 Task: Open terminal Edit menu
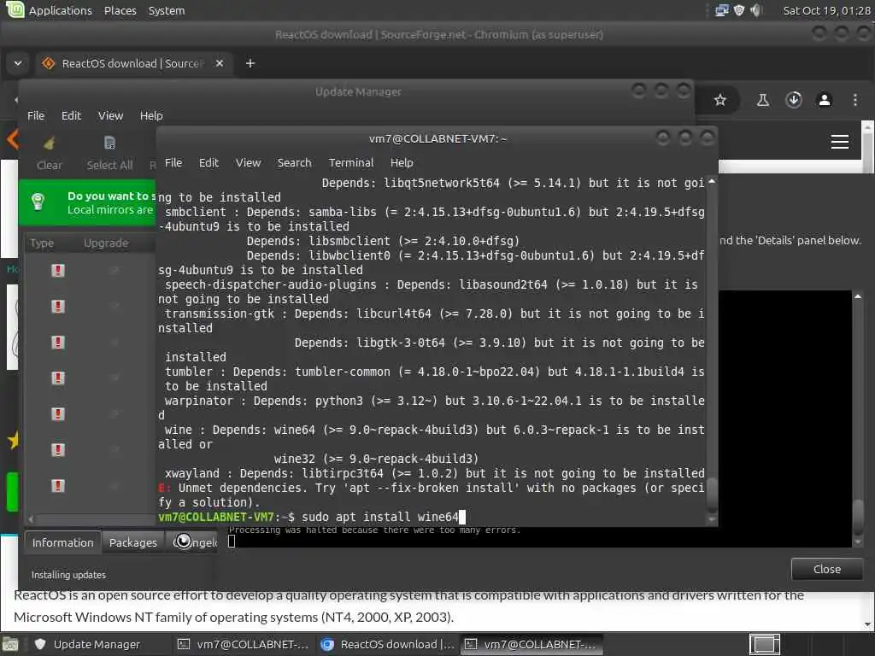coord(208,163)
